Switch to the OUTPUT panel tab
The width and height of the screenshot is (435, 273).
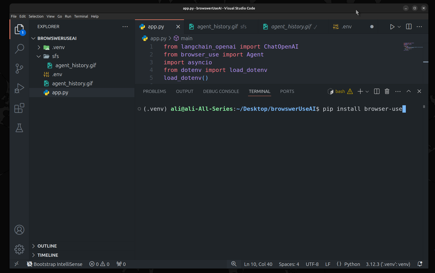coord(185,92)
